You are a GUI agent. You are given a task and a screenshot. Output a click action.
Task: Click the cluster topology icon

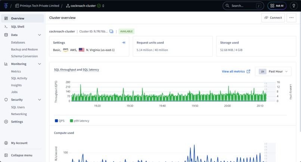tap(68, 6)
